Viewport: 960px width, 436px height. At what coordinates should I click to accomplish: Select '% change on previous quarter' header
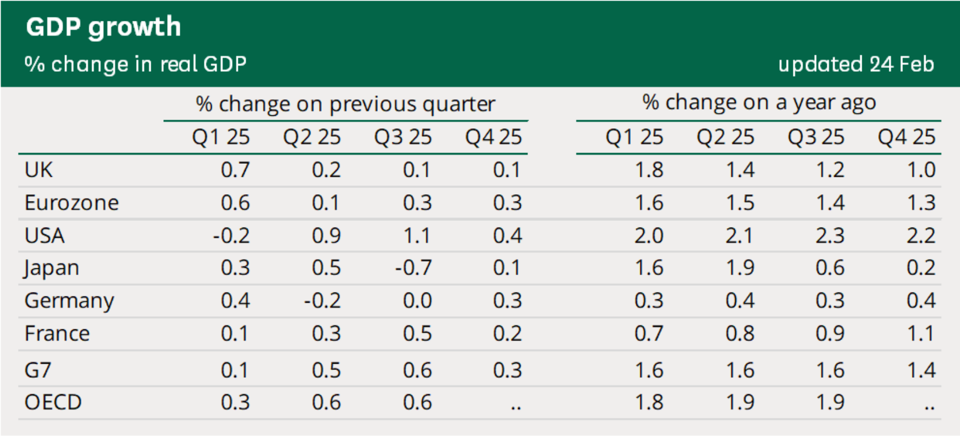coord(346,104)
